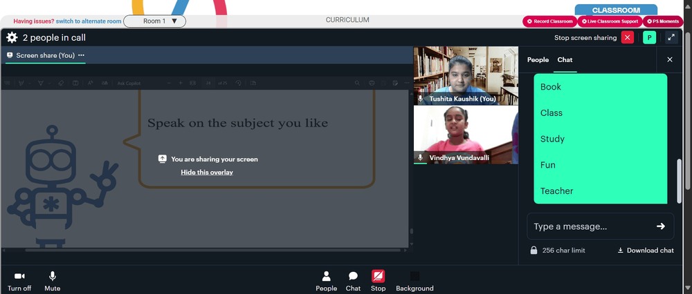Send the message with the arrow icon

click(661, 226)
